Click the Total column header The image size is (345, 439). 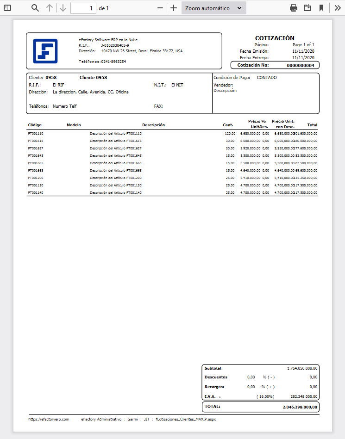point(312,125)
